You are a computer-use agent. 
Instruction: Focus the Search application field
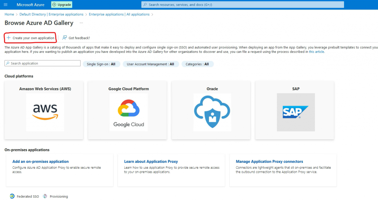[x=42, y=63]
